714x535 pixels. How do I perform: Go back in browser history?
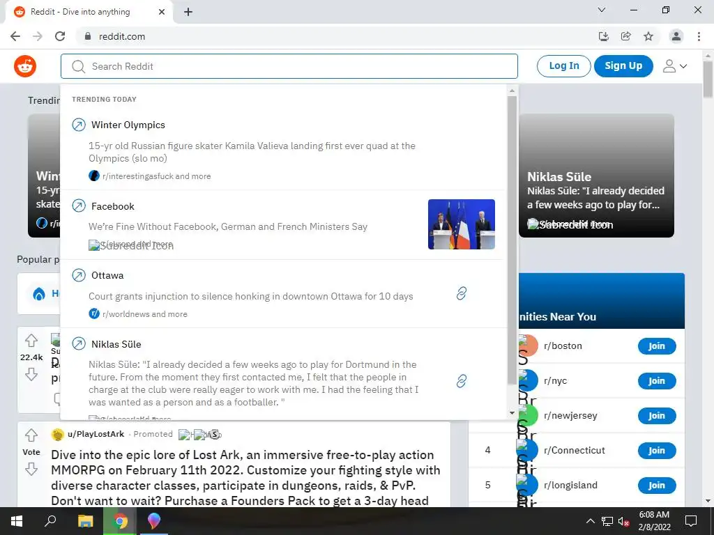[15, 36]
